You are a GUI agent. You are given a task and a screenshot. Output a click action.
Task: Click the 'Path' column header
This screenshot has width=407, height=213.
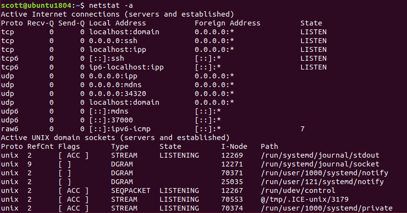270,146
